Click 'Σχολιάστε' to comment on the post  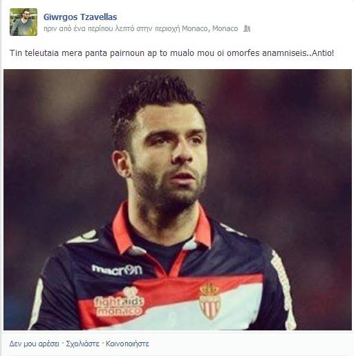tap(82, 344)
